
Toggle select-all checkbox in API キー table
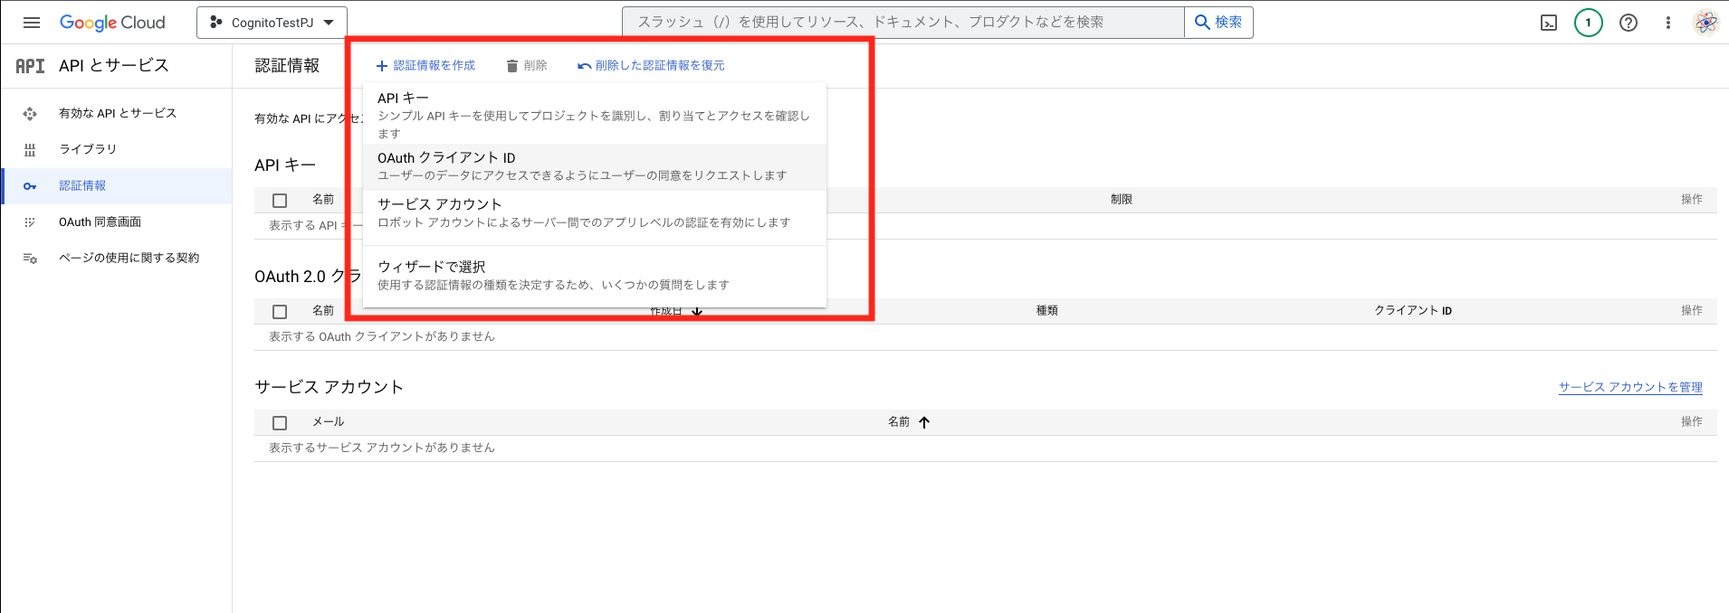click(x=280, y=200)
